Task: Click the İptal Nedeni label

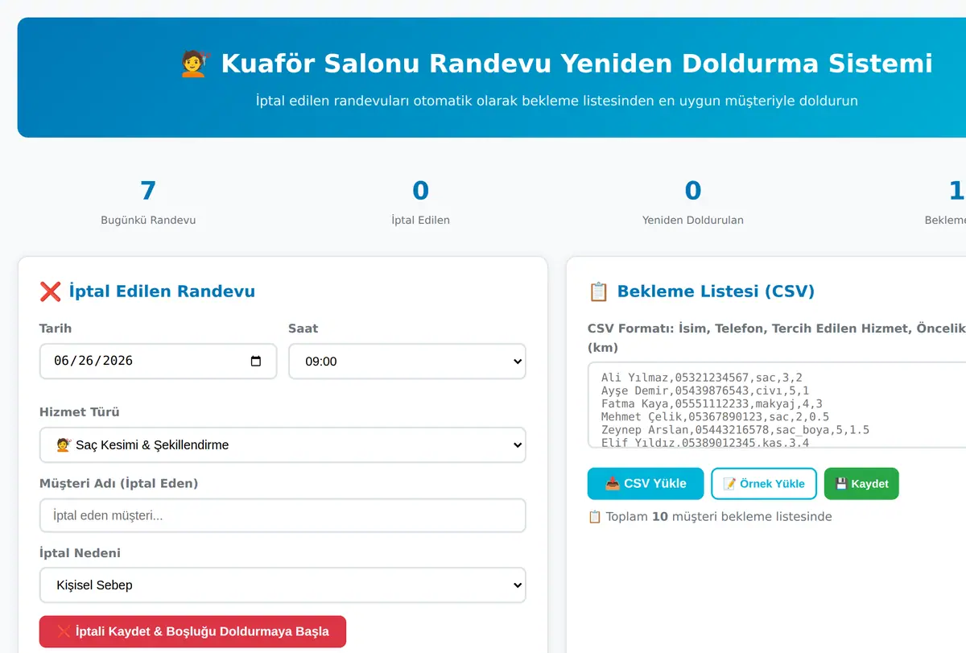Action: click(80, 553)
